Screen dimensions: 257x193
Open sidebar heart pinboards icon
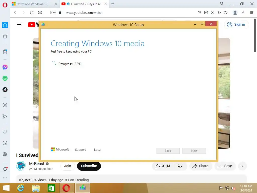(5, 131)
